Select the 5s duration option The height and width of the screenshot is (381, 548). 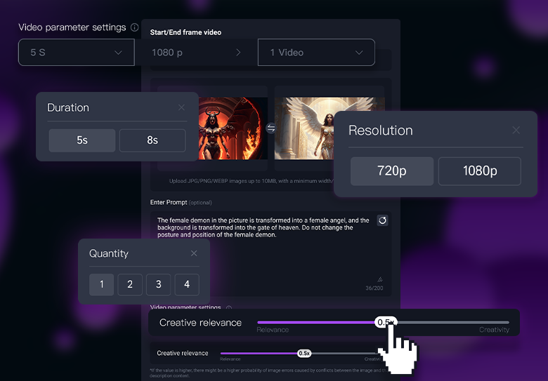pos(82,140)
